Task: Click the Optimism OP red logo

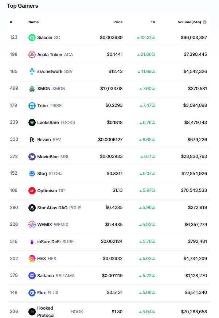Action: pyautogui.click(x=32, y=191)
